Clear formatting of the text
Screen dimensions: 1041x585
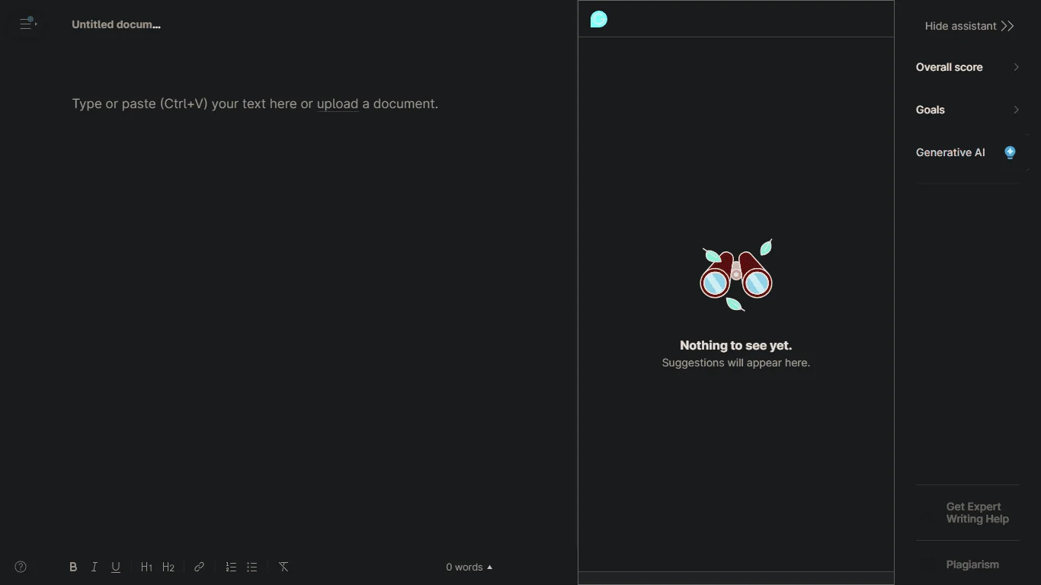283,567
